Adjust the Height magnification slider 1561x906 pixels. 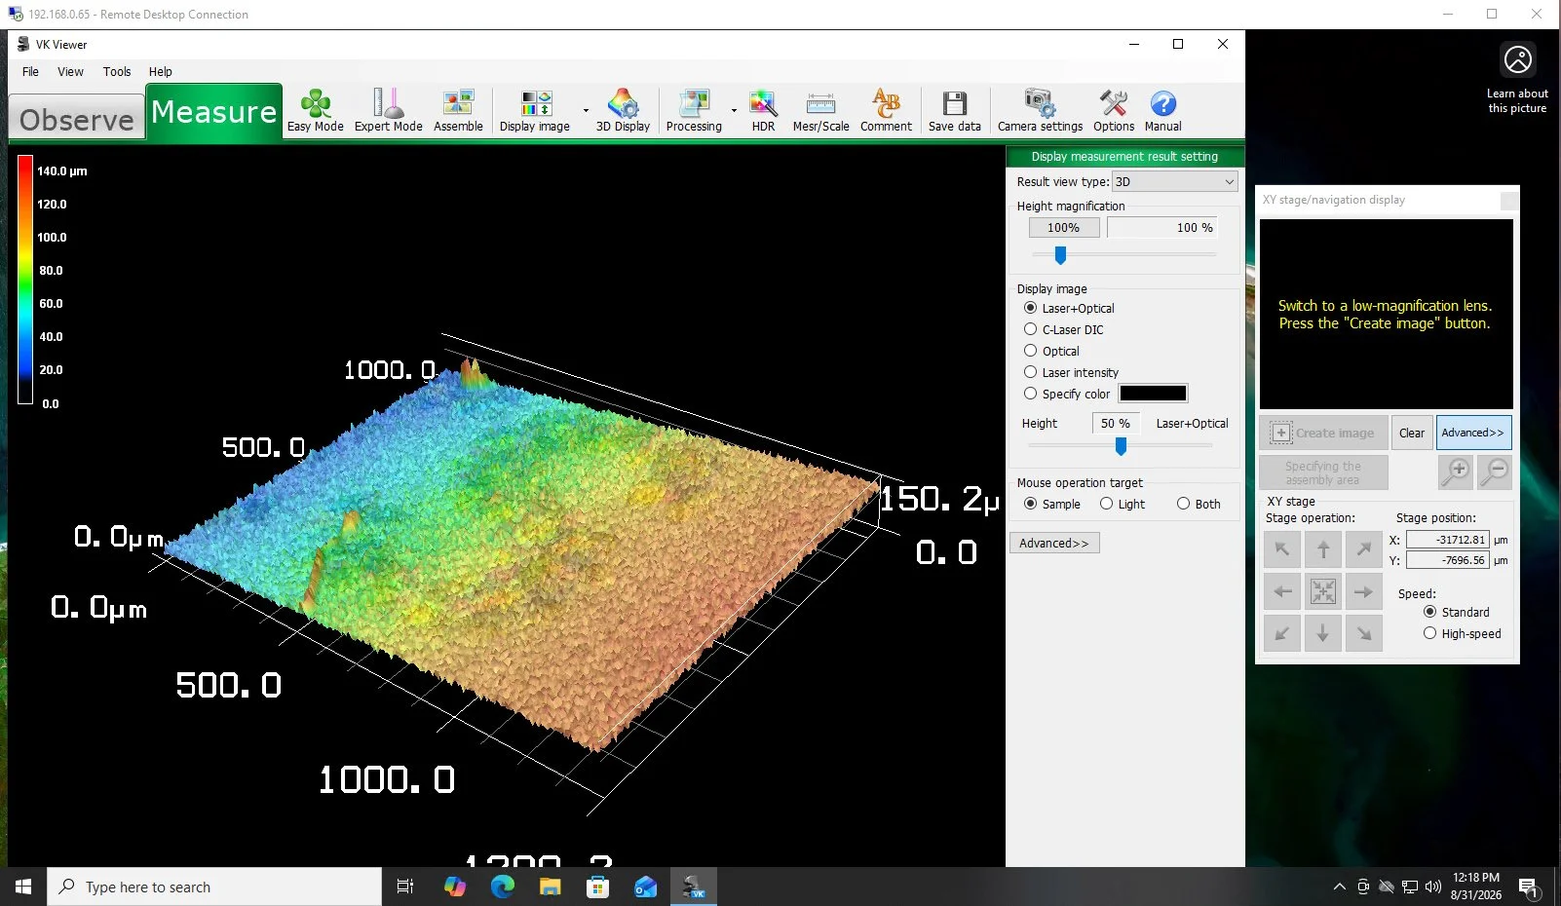pos(1061,255)
